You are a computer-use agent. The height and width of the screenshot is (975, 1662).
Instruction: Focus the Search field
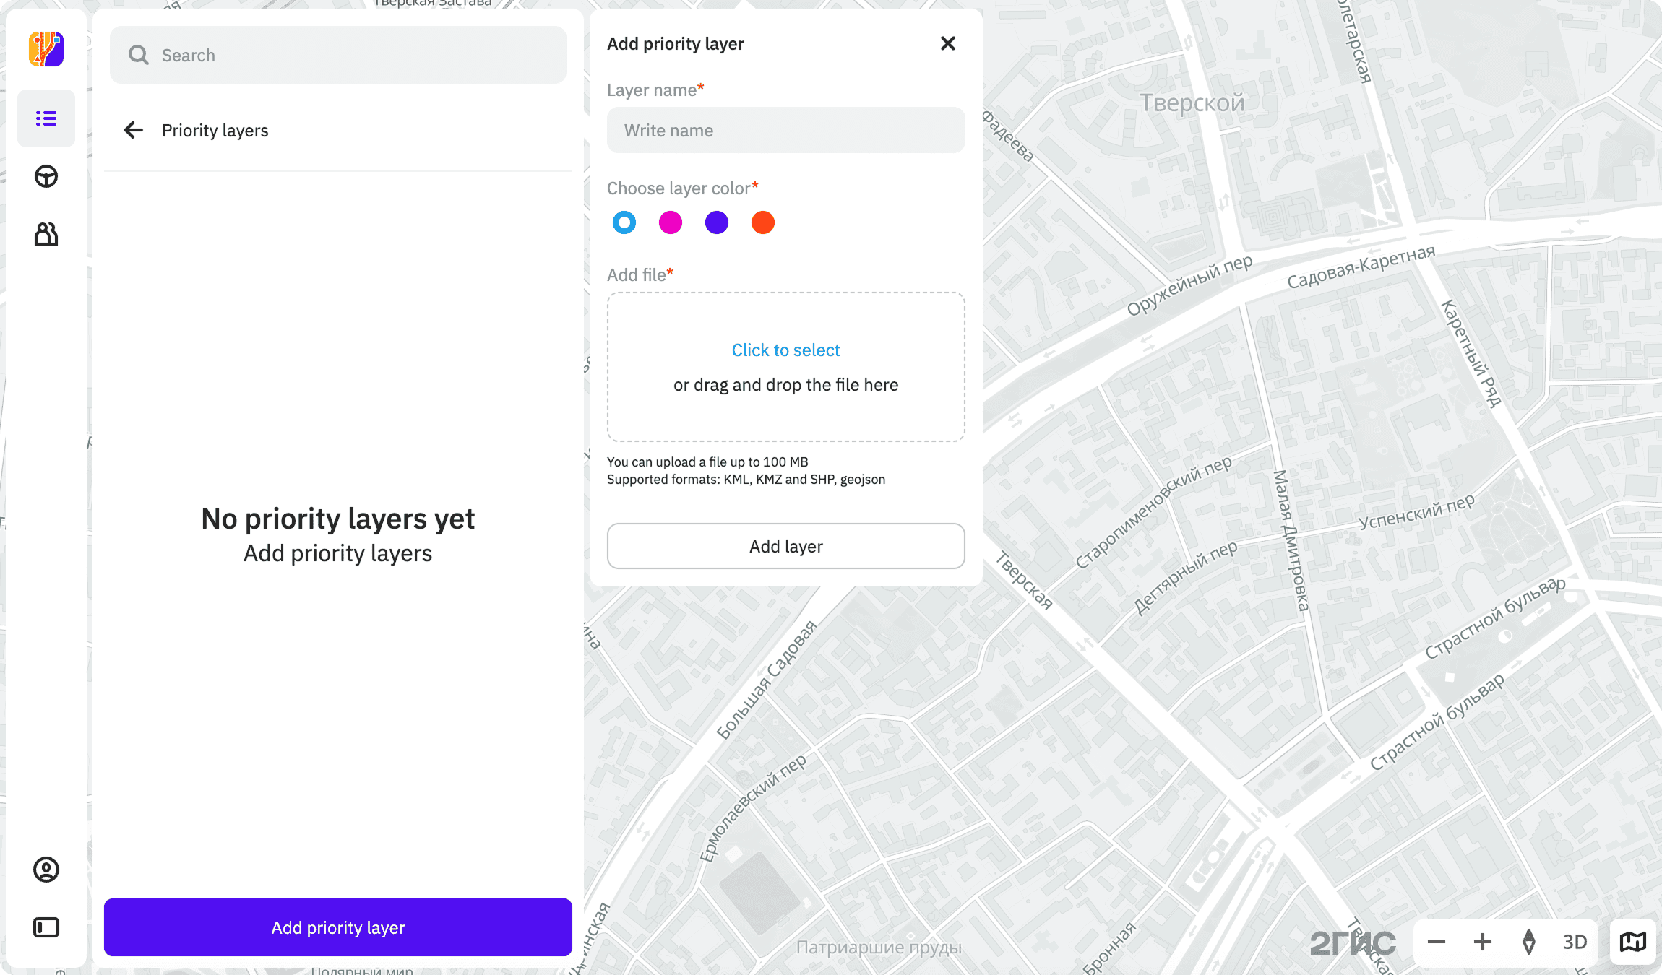coord(338,55)
